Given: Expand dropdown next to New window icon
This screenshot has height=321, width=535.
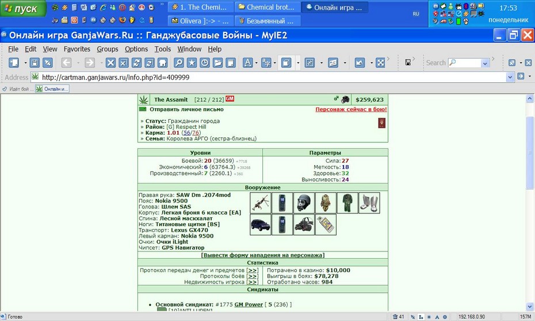Looking at the screenshot, I should coord(25,63).
